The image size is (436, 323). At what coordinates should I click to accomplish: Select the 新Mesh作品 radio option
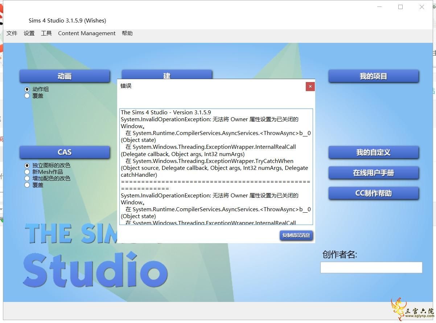coord(27,172)
